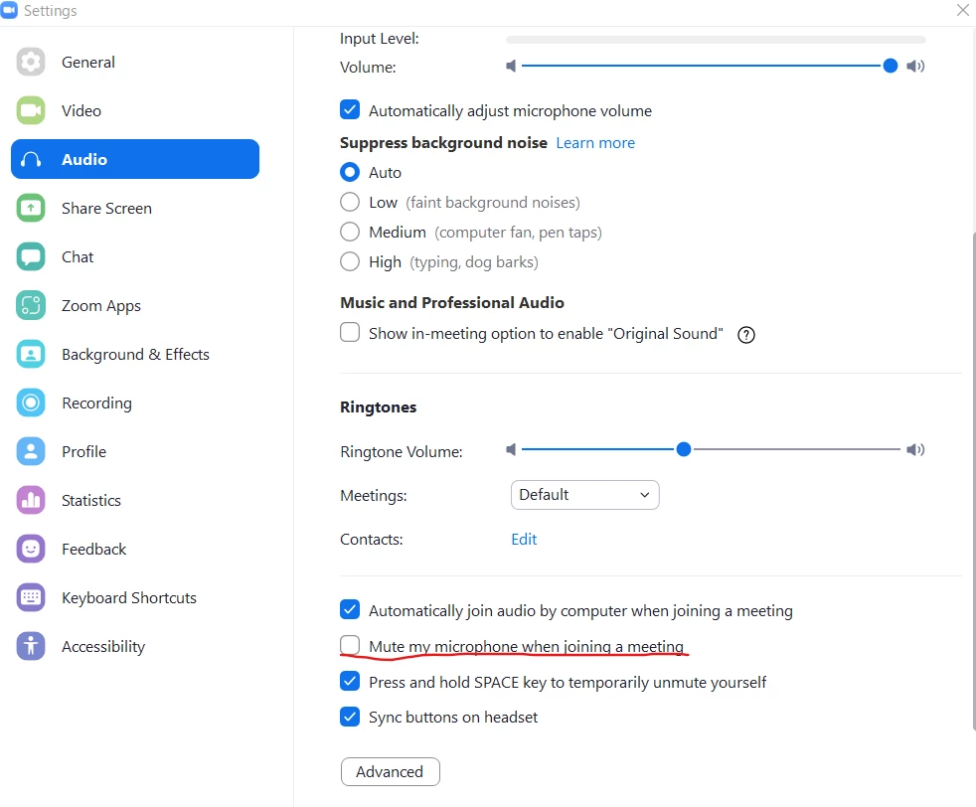Open the General settings gear icon
Viewport: 976px width, 807px height.
(x=31, y=62)
